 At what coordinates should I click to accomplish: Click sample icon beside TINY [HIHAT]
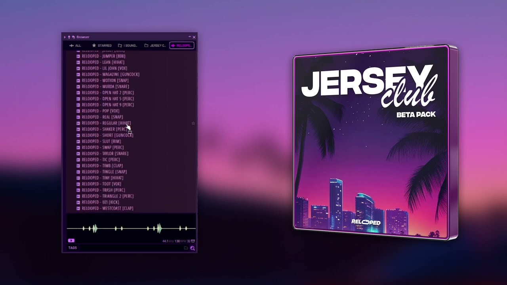point(78,178)
